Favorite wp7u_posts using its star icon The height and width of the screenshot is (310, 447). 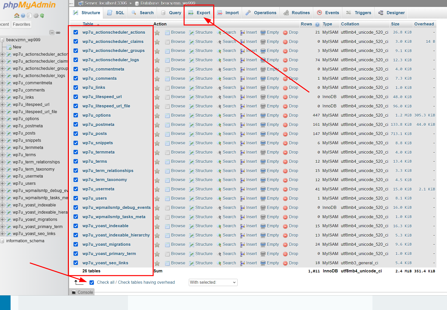click(157, 134)
